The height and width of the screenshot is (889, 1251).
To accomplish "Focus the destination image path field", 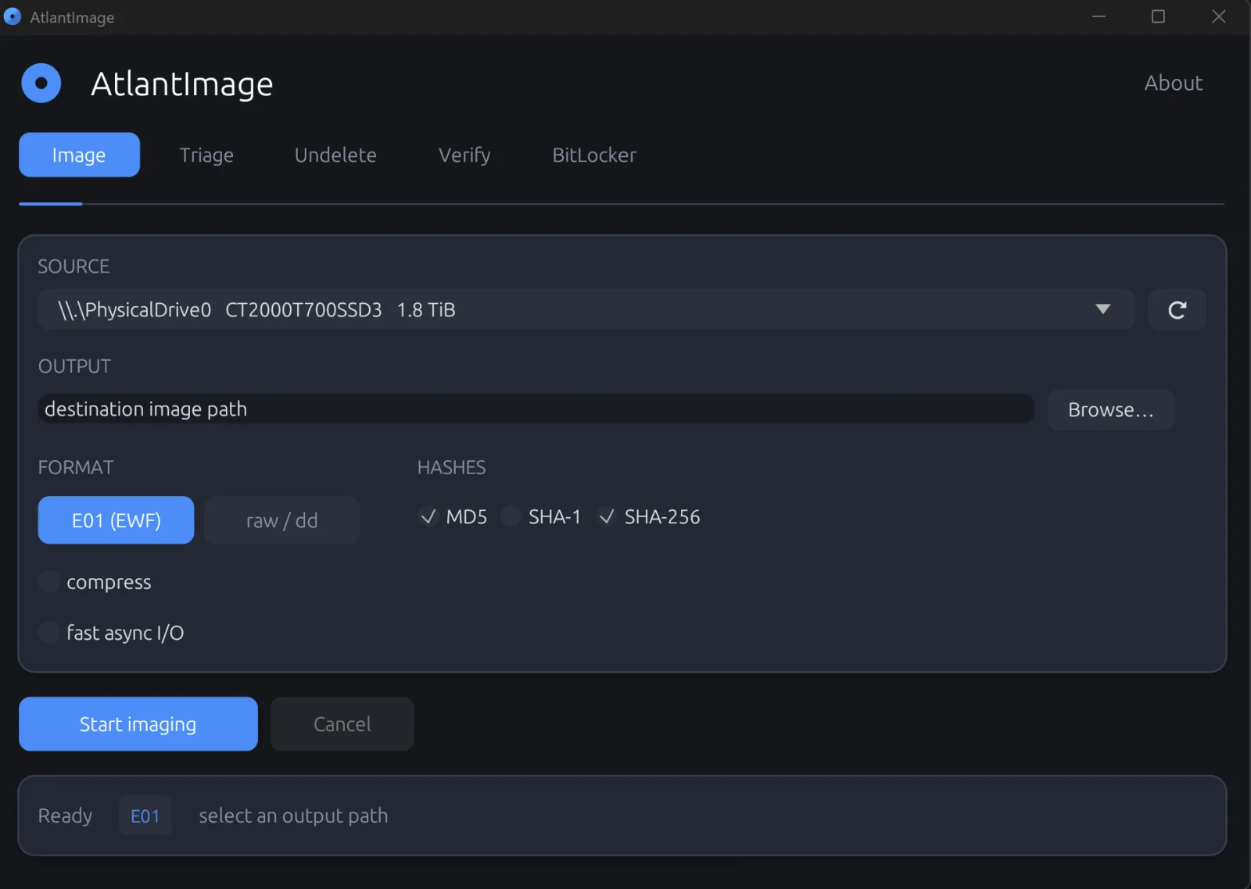I will click(536, 409).
